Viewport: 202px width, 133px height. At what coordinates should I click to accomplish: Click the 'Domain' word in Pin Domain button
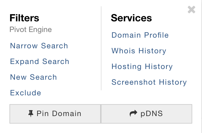[x=66, y=114]
